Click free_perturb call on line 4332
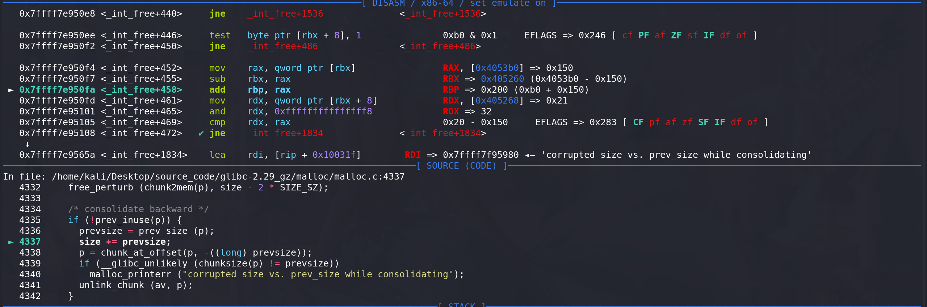Screen dimensions: 927x307 click(198, 188)
